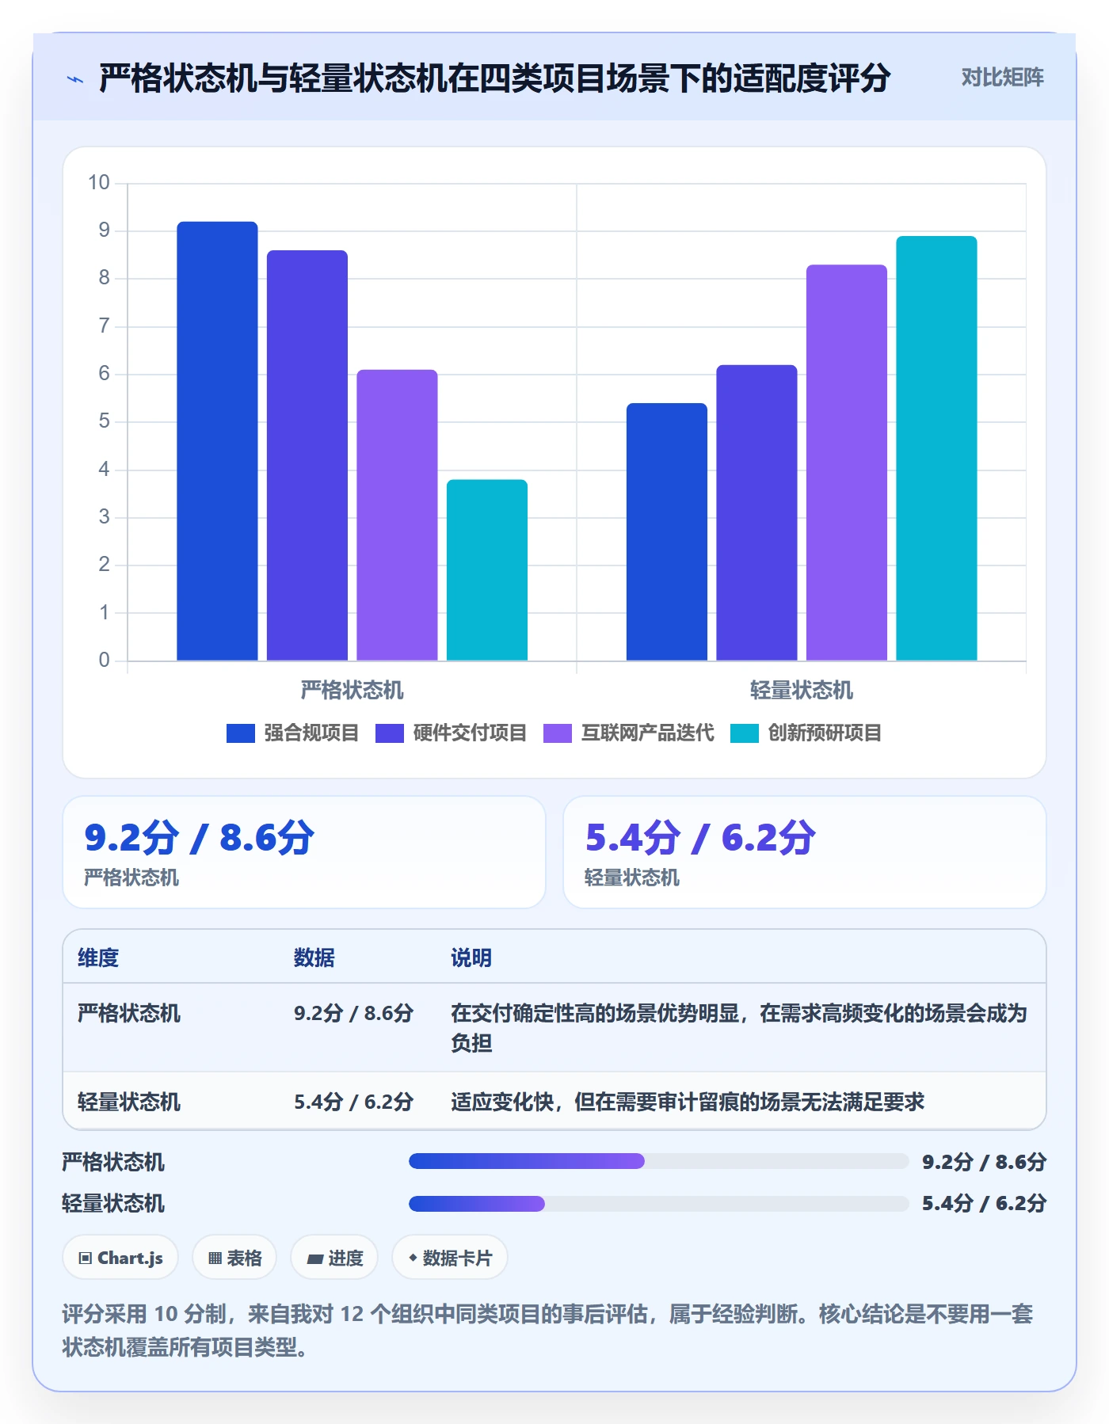Toggle the 创新预研项目 legend item
The image size is (1109, 1424).
[x=806, y=733]
